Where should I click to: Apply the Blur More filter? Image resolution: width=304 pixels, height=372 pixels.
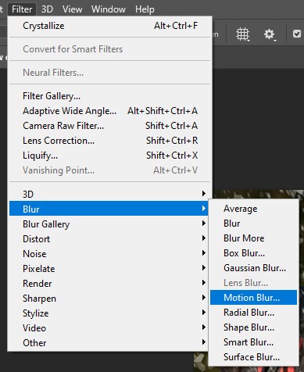coord(253,238)
